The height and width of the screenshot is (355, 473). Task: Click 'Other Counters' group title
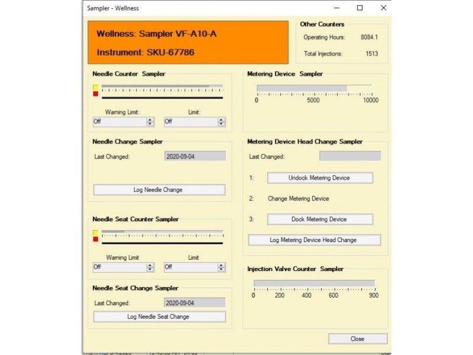[x=322, y=24]
